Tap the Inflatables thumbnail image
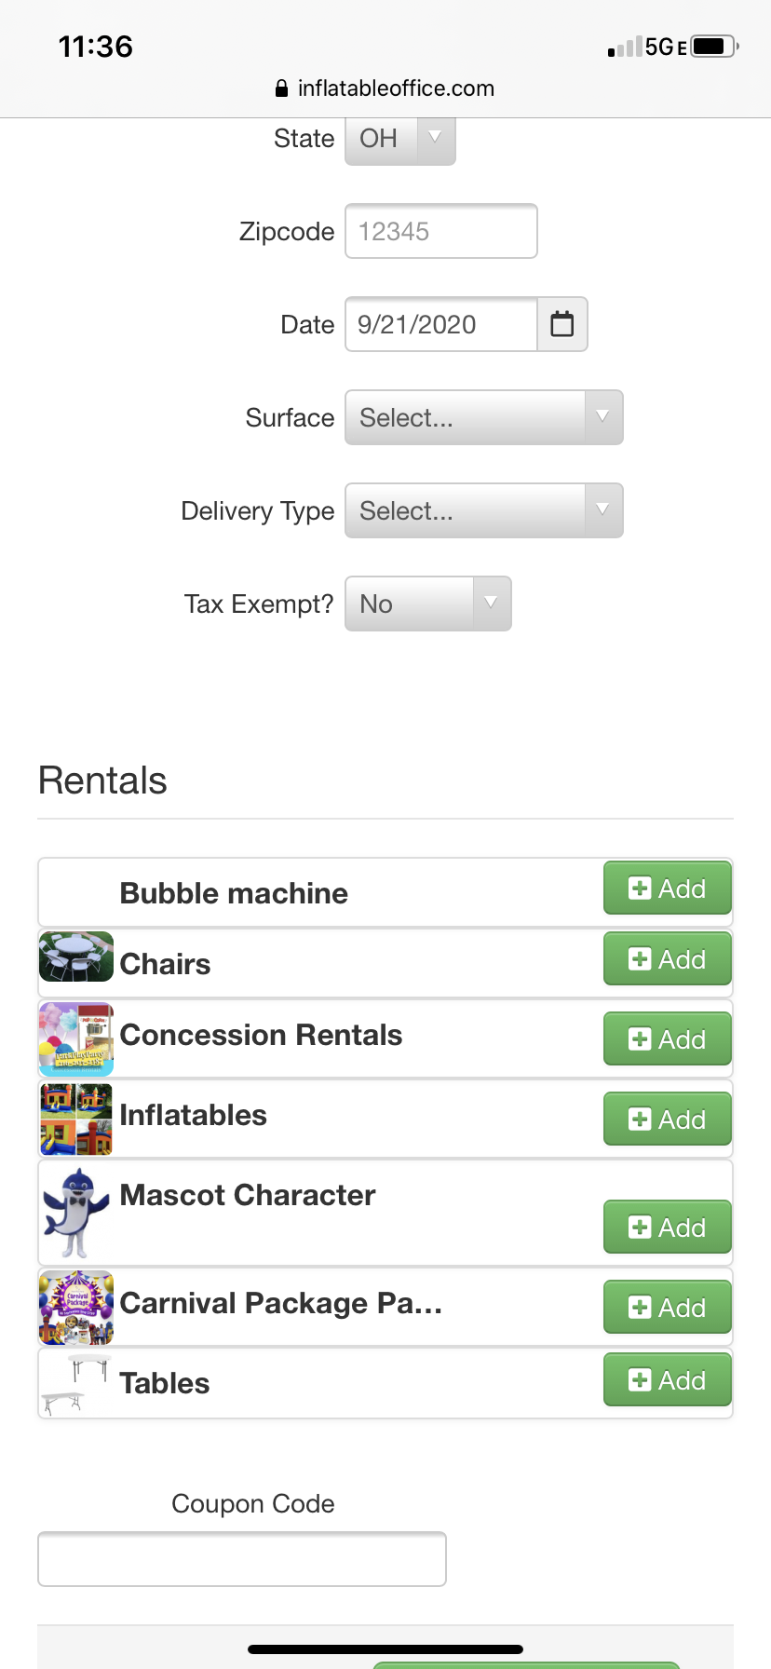Screen dimensions: 771x1669 point(76,1119)
